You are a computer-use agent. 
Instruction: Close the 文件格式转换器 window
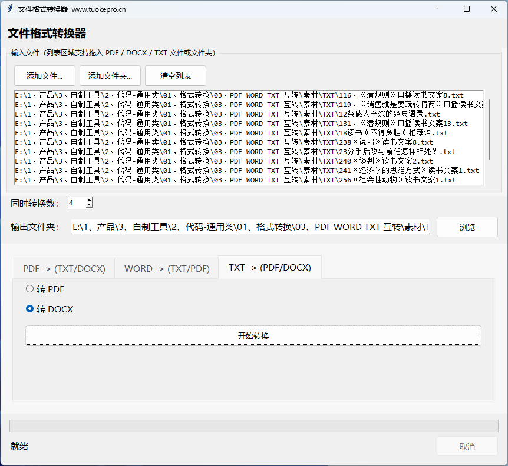(x=494, y=9)
